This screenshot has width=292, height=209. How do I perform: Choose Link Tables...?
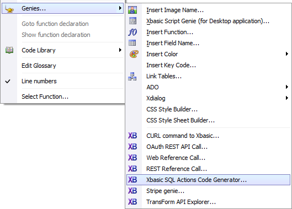208,76
